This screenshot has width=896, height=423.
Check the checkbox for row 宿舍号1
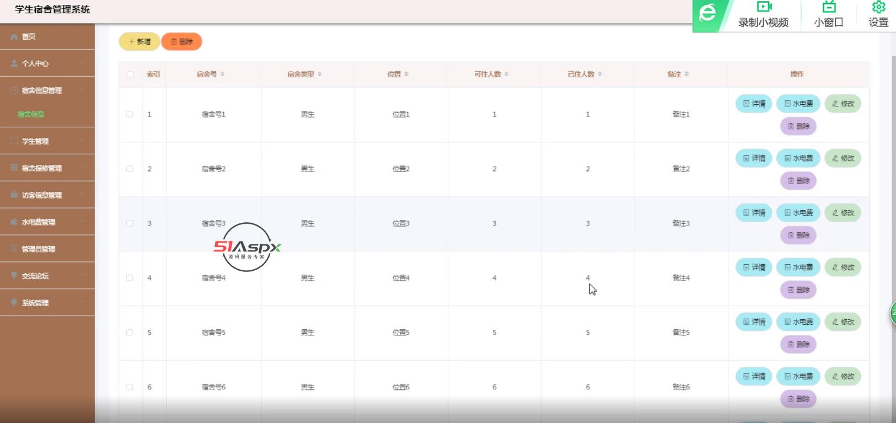pos(130,114)
